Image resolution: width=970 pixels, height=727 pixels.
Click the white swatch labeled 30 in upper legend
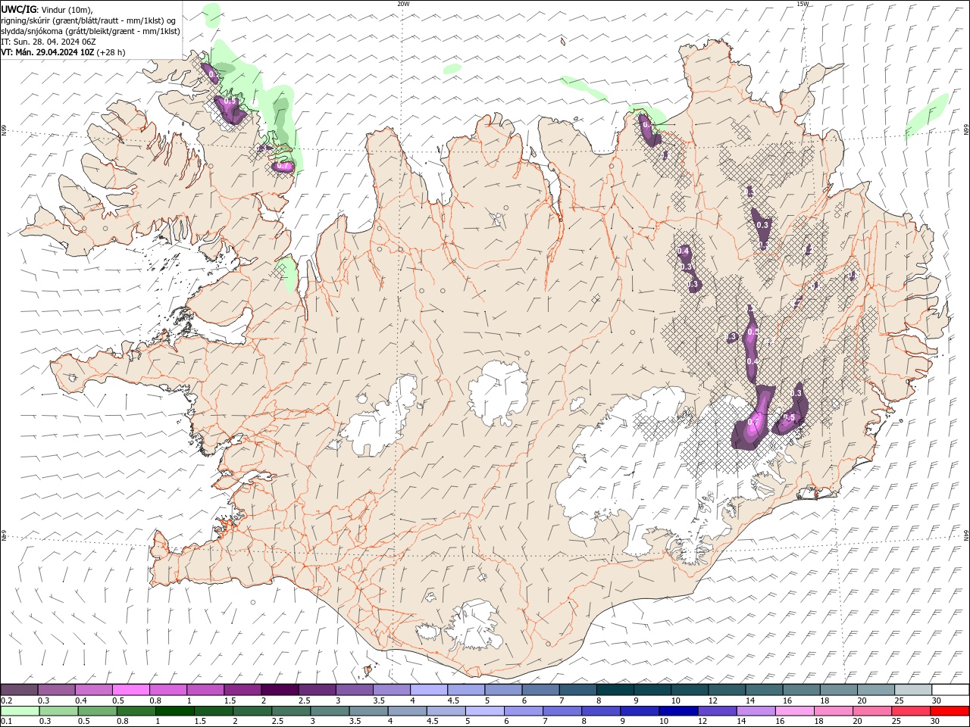[x=950, y=690]
